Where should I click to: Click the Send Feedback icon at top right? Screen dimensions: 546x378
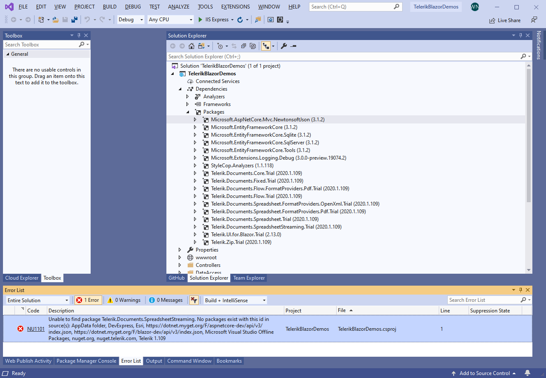click(x=534, y=20)
